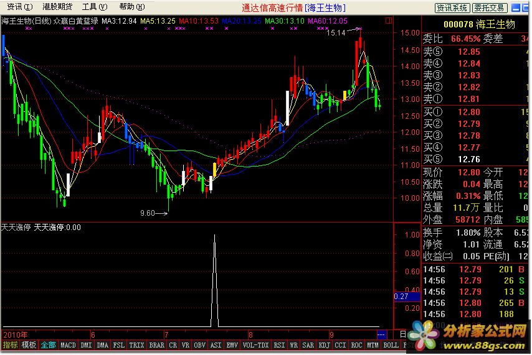Click the 换手 value 1.80%
Image resolution: width=532 pixels, height=355 pixels.
point(468,233)
